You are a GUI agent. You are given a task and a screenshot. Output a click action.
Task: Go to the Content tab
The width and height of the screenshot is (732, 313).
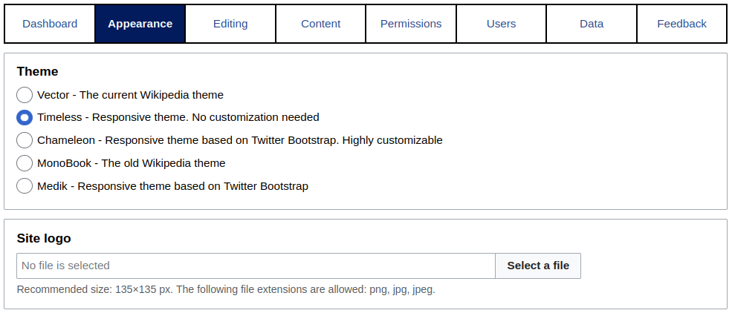pos(321,24)
